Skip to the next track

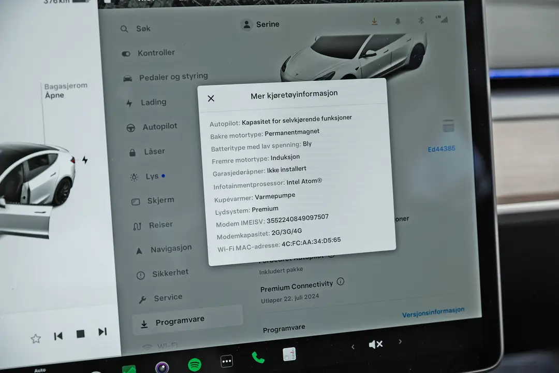pyautogui.click(x=102, y=332)
